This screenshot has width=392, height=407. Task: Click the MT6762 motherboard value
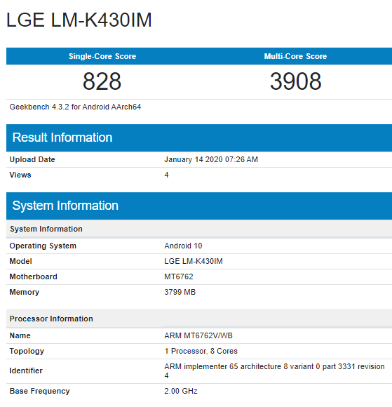179,276
